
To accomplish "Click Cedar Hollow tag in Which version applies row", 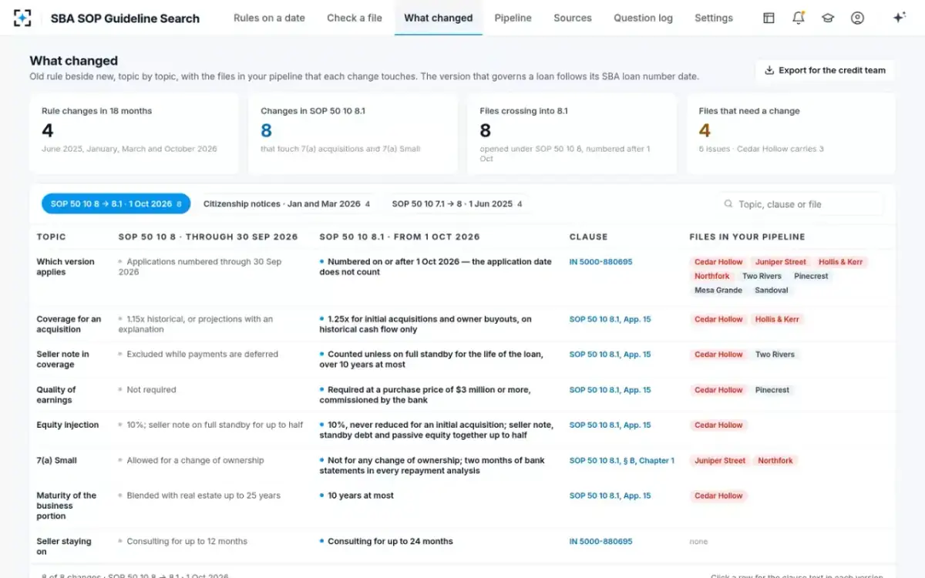I will pos(718,262).
